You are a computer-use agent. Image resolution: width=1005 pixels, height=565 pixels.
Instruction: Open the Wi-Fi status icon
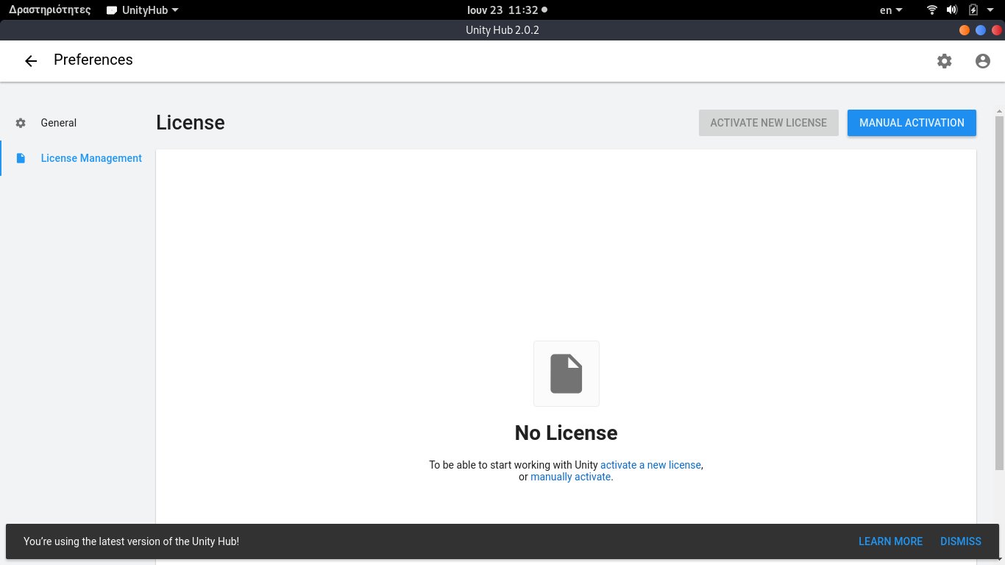coord(932,10)
